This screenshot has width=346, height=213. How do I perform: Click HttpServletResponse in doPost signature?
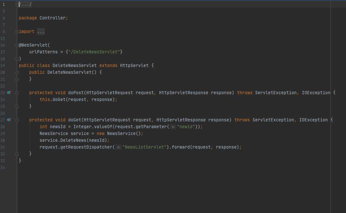click(x=184, y=93)
